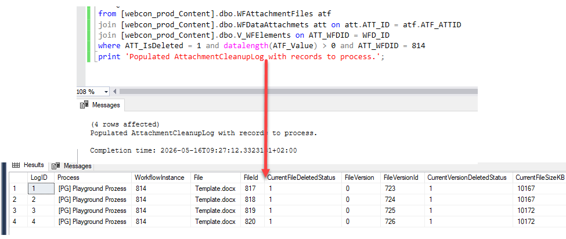This screenshot has width=566, height=239.
Task: Select row header 4 in results grid
Action: coord(18,222)
